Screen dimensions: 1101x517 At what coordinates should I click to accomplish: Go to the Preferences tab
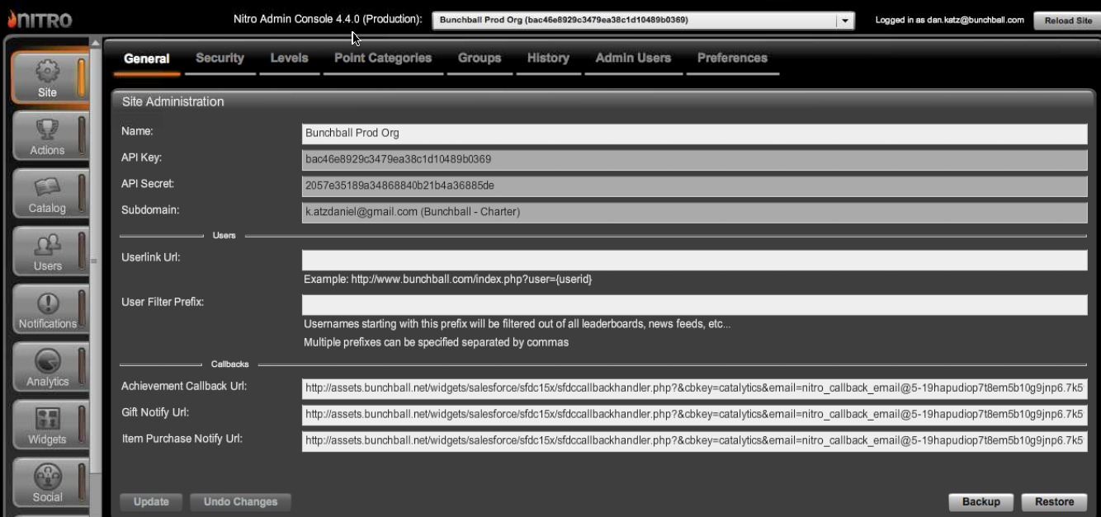click(x=732, y=59)
